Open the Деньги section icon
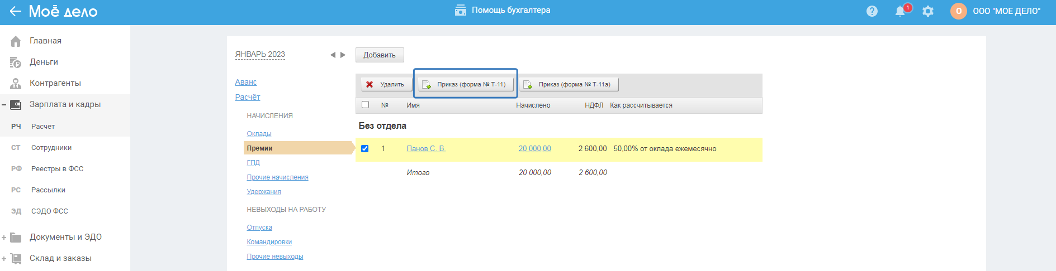The width and height of the screenshot is (1056, 271). [x=16, y=62]
